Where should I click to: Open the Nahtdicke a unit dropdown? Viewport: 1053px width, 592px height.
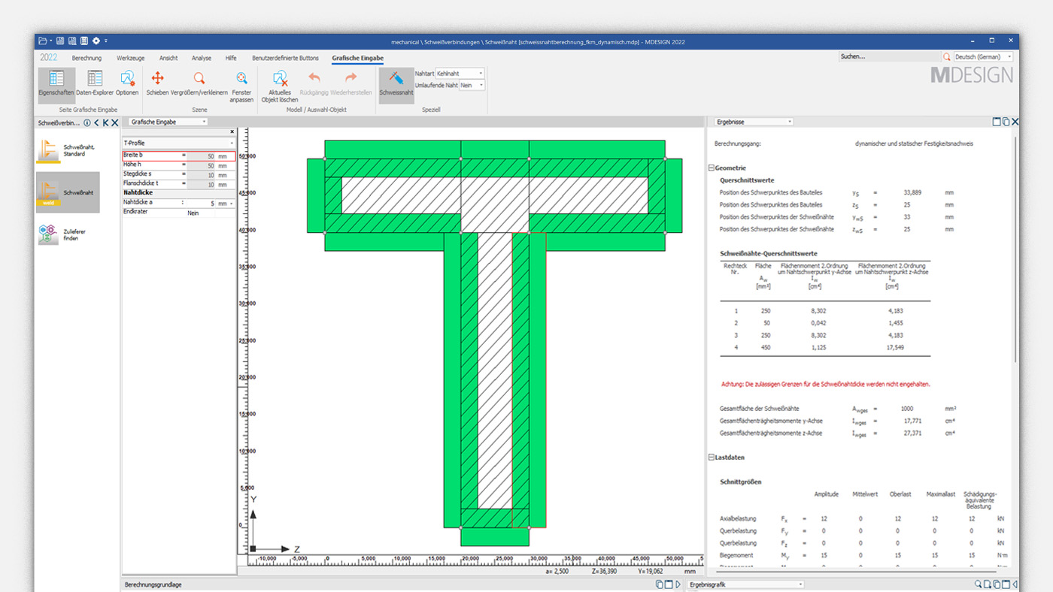coord(232,204)
